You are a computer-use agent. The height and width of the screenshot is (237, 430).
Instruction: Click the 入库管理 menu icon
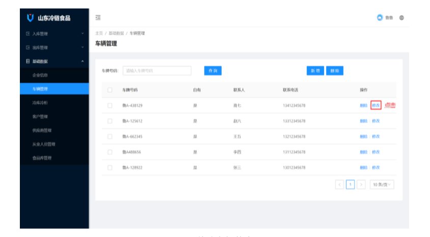click(x=28, y=34)
